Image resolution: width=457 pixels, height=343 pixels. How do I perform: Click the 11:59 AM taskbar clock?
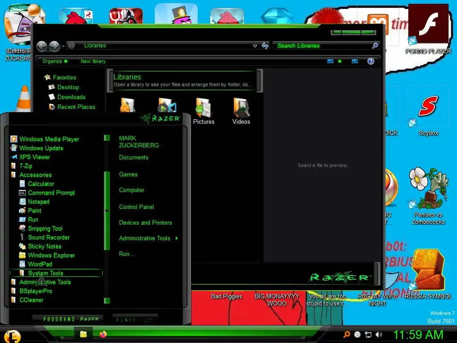coord(418,335)
